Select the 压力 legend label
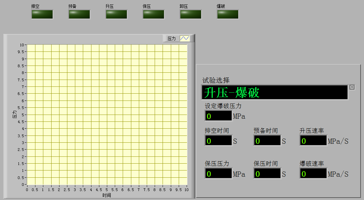Viewport: 364px width, 200px height. click(x=171, y=38)
